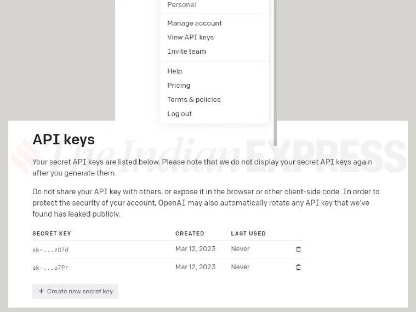Click the SECRET KEY column header
Image resolution: width=416 pixels, height=312 pixels.
[52, 234]
